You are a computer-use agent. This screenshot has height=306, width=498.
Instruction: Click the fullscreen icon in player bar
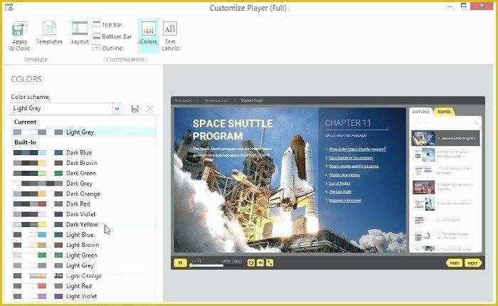(x=270, y=263)
